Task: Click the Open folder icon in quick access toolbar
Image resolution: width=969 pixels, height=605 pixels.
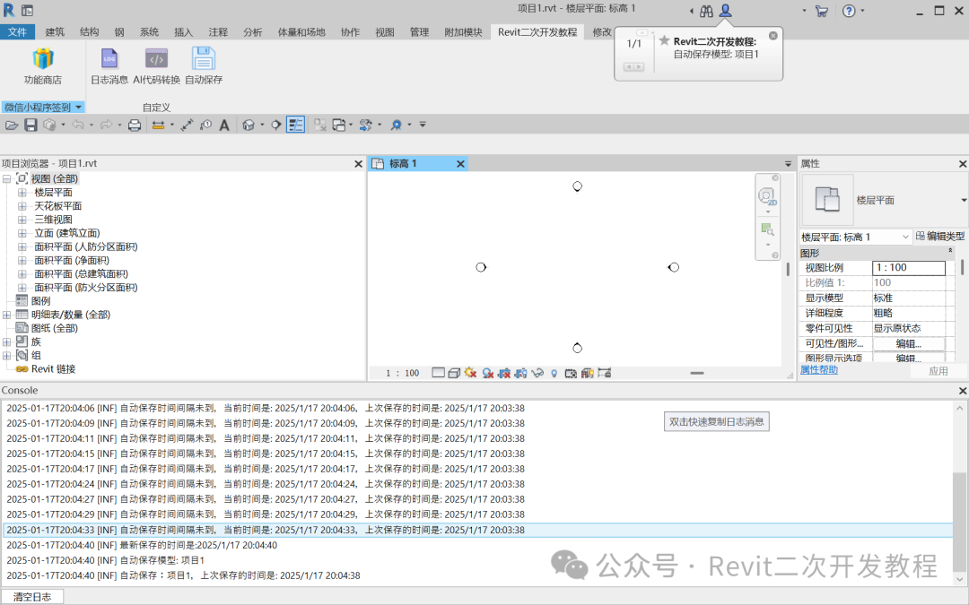Action: (11, 125)
